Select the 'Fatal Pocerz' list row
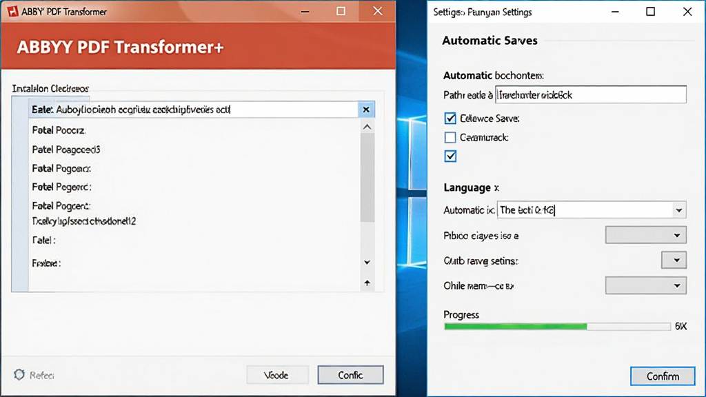 [x=194, y=130]
